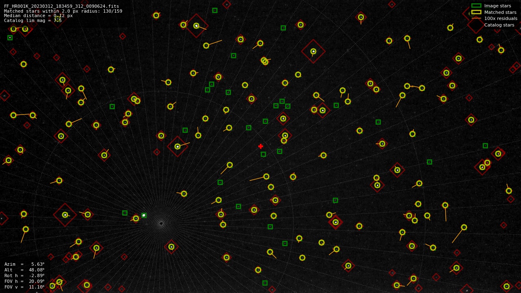Click the 'Azim = 5.63°' readout
The image size is (521, 293).
24,264
